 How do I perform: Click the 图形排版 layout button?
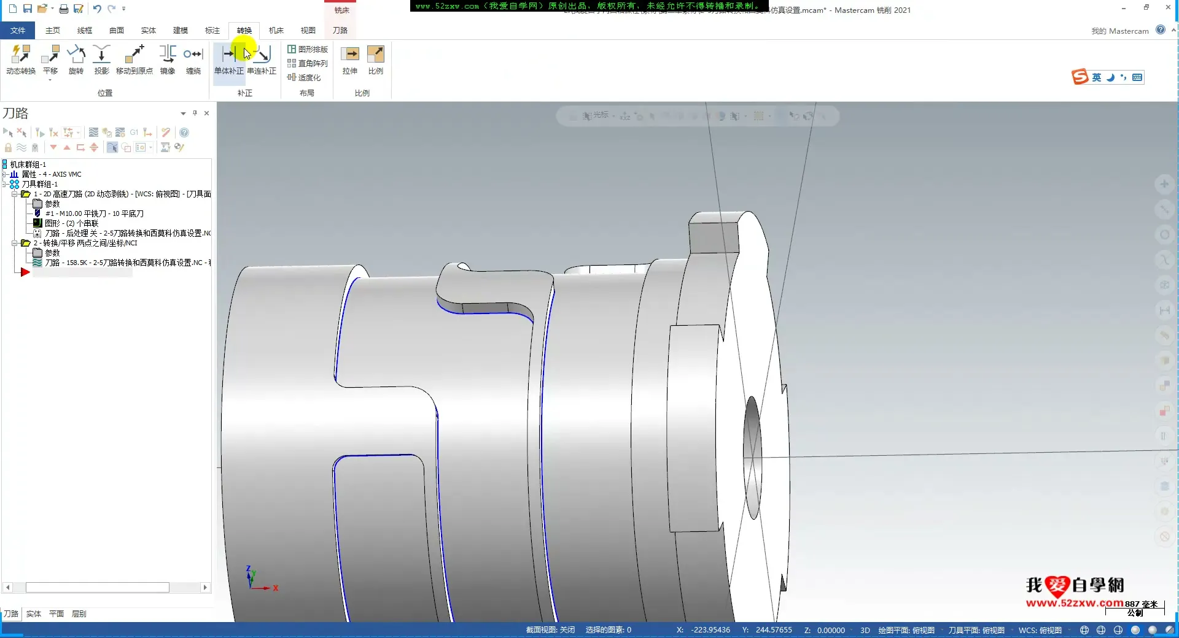(x=308, y=49)
